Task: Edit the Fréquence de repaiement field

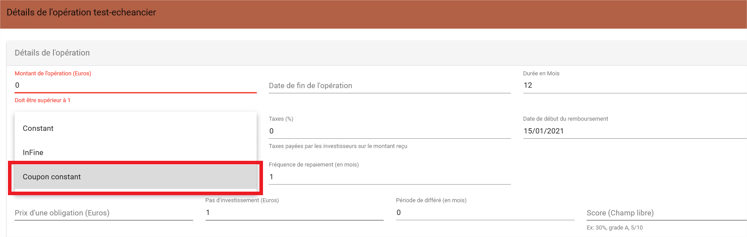Action: [x=390, y=177]
